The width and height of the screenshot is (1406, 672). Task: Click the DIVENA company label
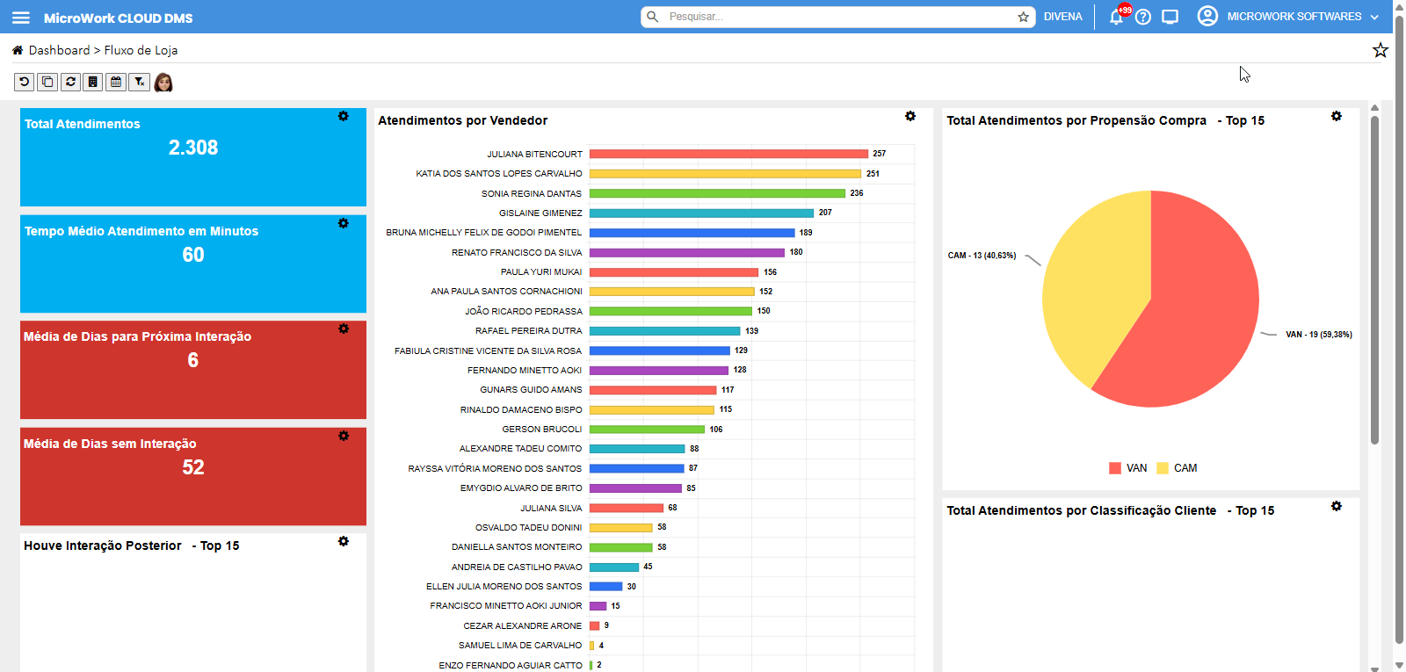(1062, 17)
